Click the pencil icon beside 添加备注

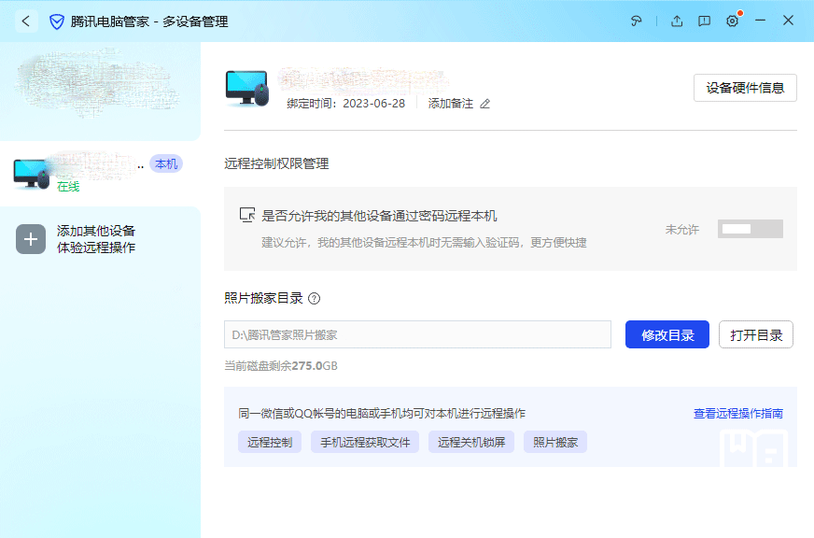click(x=484, y=104)
